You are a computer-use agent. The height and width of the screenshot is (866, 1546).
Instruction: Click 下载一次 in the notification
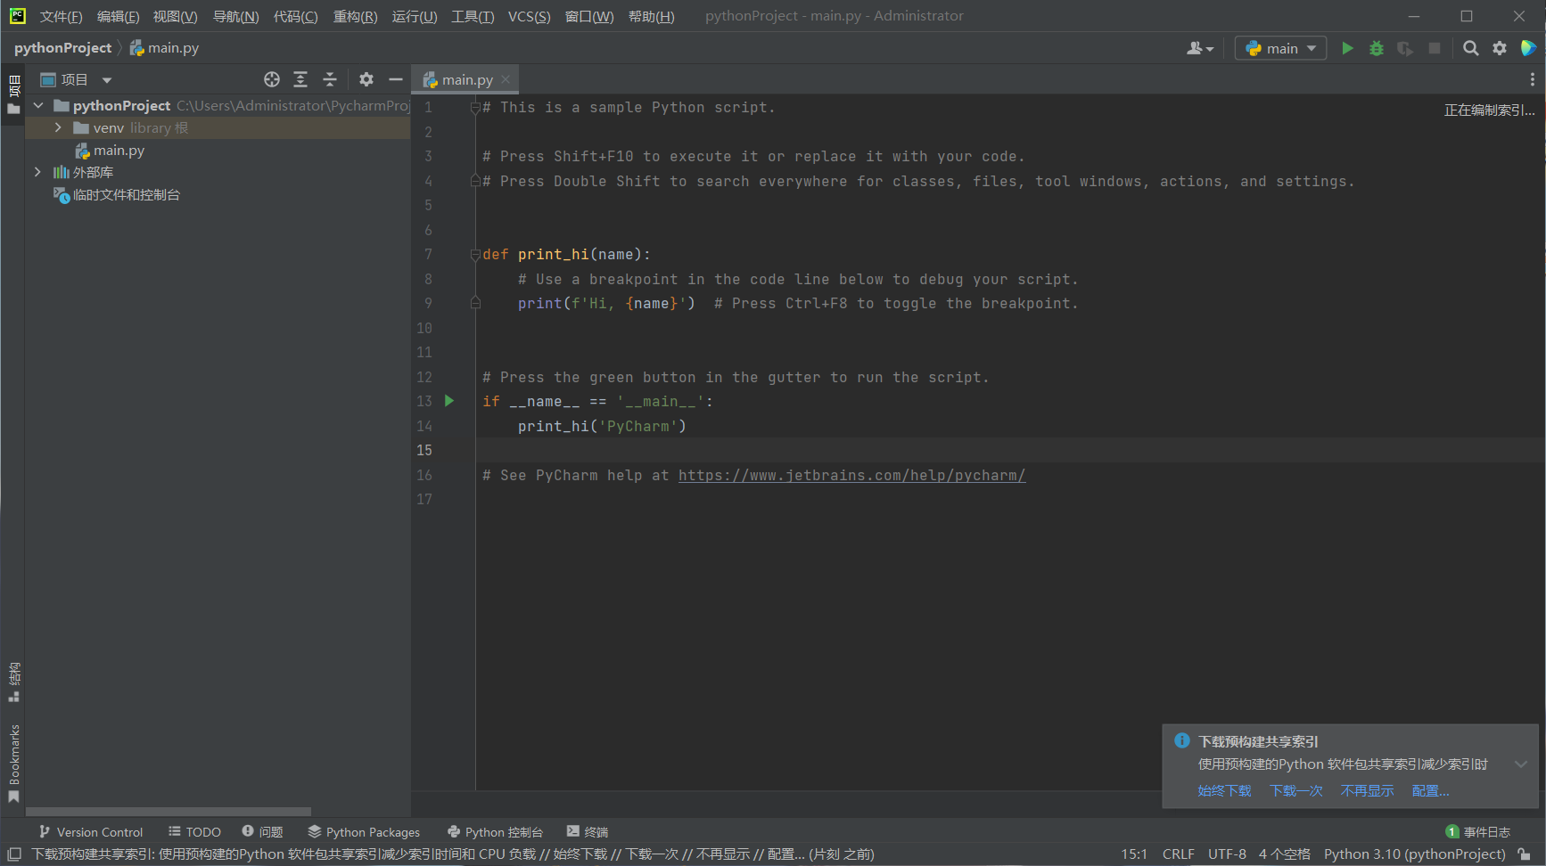1295,791
